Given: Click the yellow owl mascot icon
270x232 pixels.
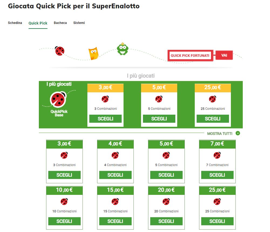Looking at the screenshot, I should (93, 54).
